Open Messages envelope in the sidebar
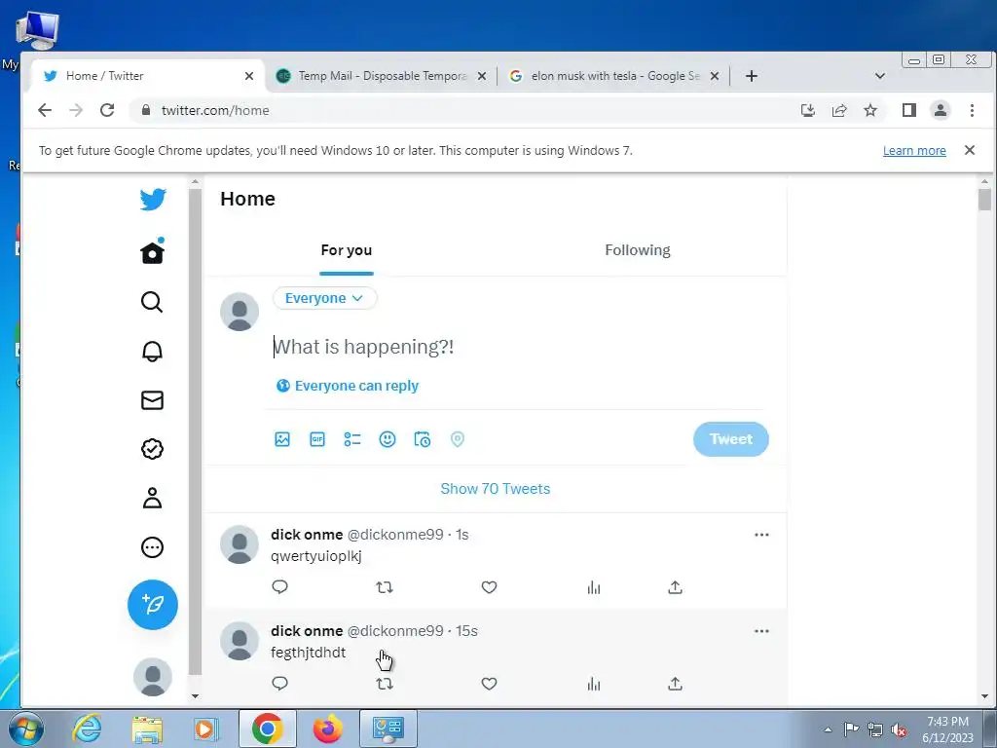Image resolution: width=997 pixels, height=748 pixels. tap(152, 400)
